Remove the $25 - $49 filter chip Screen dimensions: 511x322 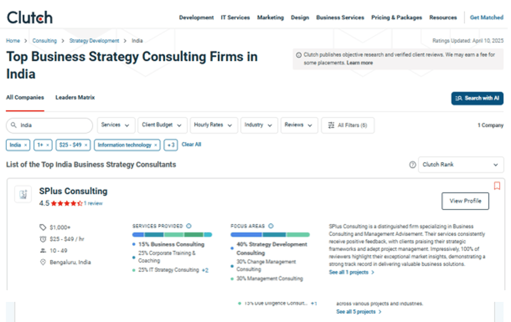pos(86,145)
